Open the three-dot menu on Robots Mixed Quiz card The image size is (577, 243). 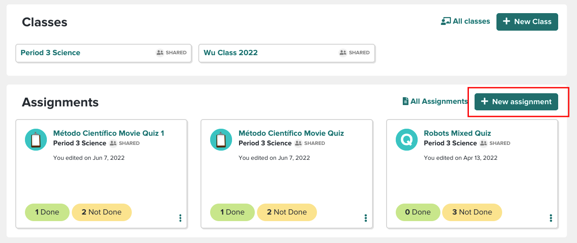pos(551,218)
